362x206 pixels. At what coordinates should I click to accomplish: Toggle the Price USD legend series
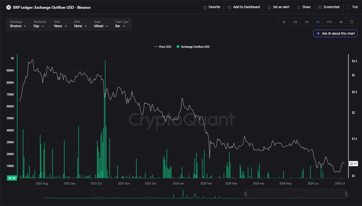(x=163, y=47)
